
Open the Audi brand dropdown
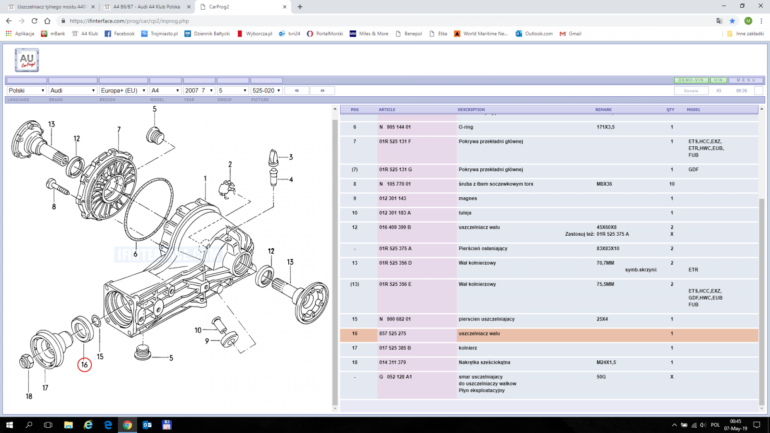73,90
